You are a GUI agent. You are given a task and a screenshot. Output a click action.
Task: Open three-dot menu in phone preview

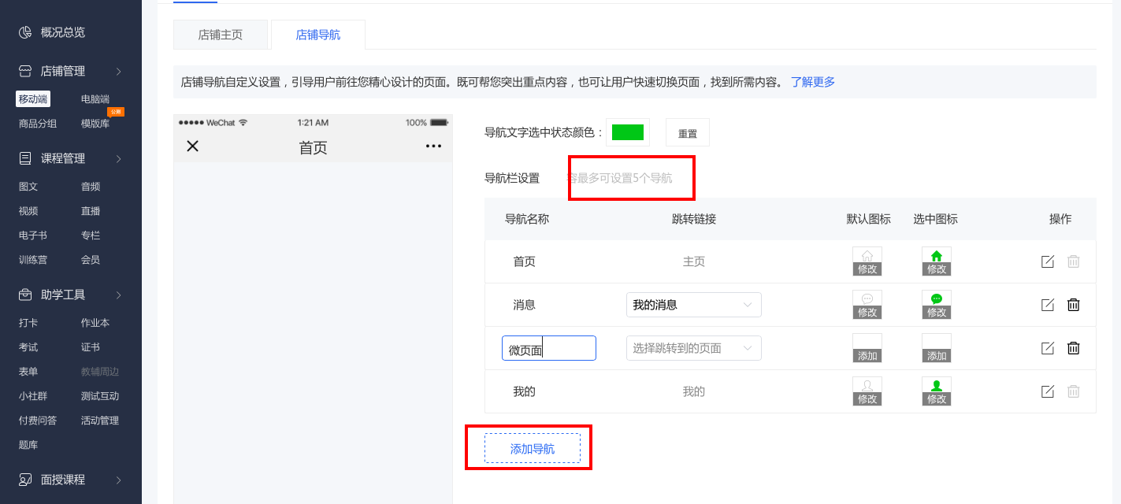coord(433,146)
